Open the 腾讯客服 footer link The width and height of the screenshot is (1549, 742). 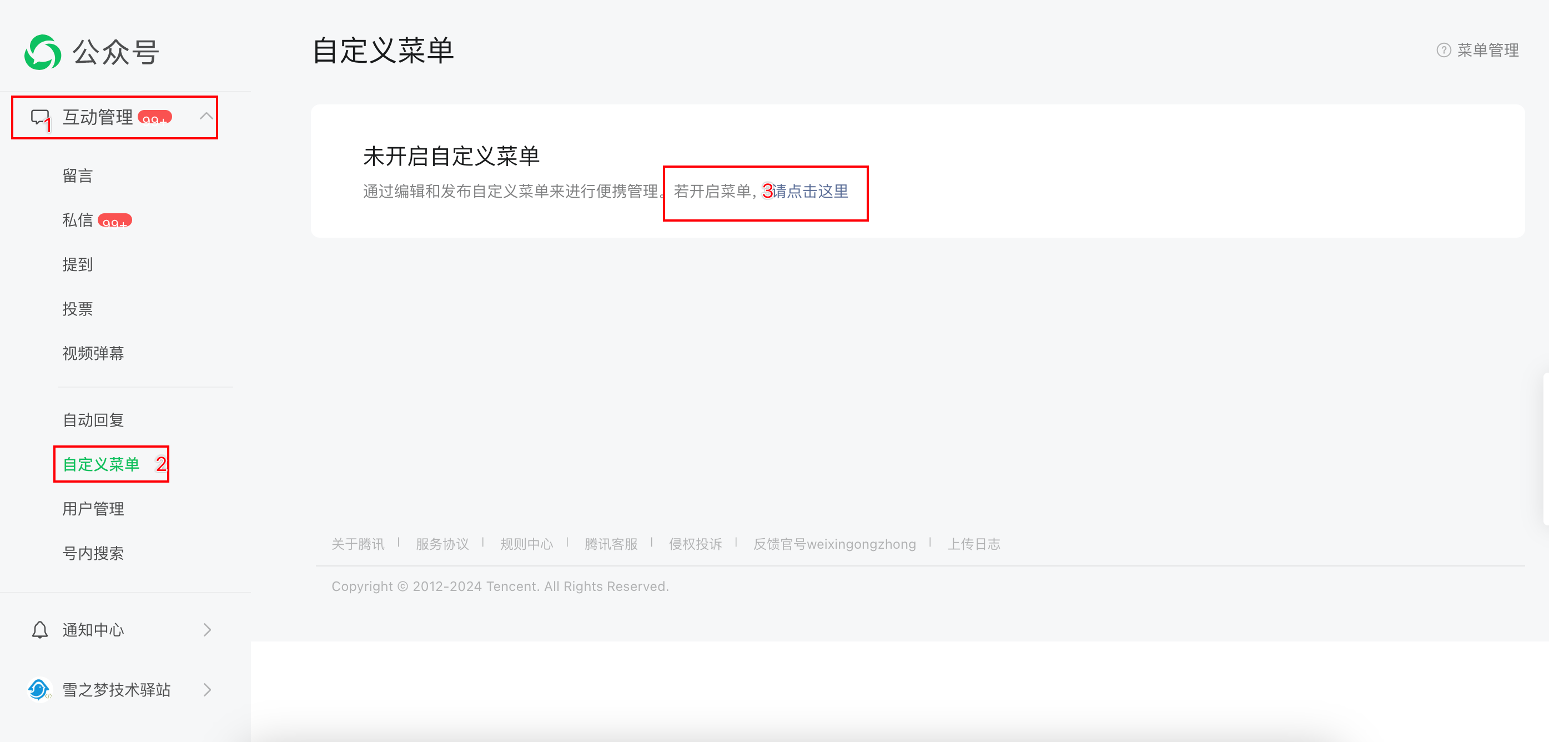(611, 544)
